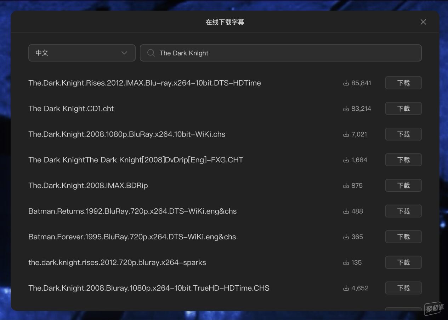448x320 pixels.
Task: Download Batman.Forever.1995 subtitle
Action: pos(403,237)
